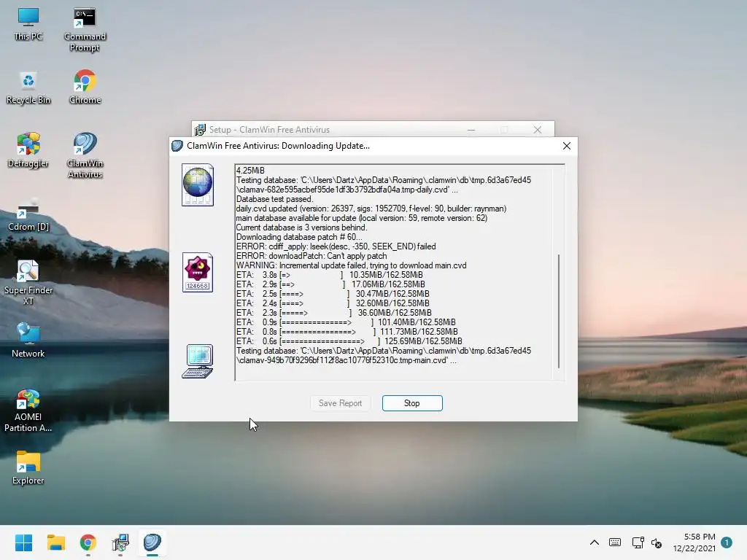
Task: Click the 'Downloading database patch # 60...' line
Action: pos(299,237)
